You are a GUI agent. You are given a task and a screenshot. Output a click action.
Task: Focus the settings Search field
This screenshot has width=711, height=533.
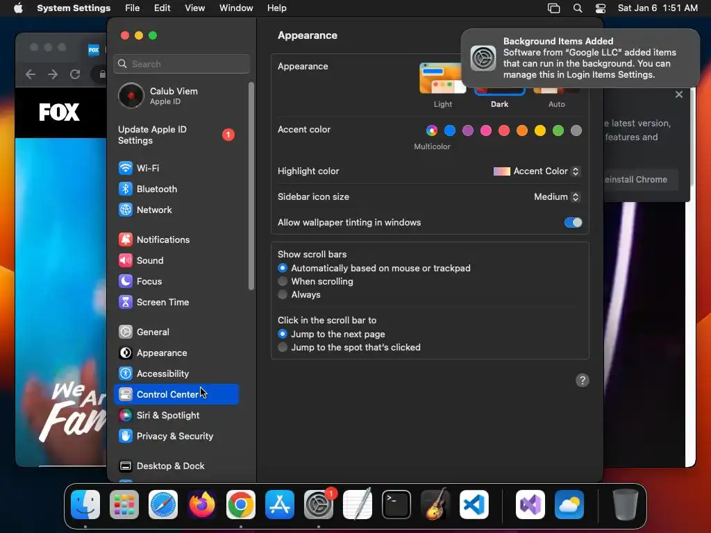181,64
